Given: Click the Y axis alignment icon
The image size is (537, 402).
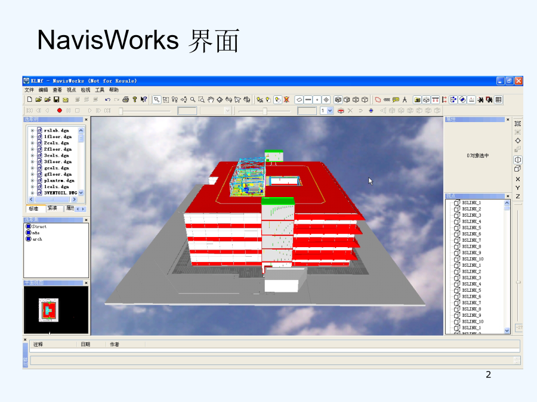Looking at the screenshot, I should click(518, 188).
